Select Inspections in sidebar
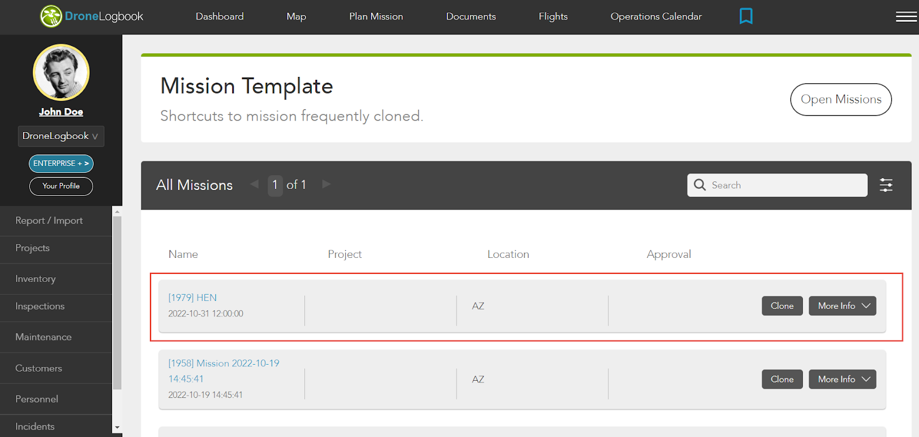 click(x=56, y=307)
